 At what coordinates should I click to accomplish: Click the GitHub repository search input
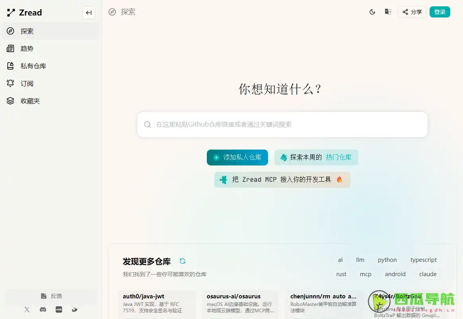(282, 124)
